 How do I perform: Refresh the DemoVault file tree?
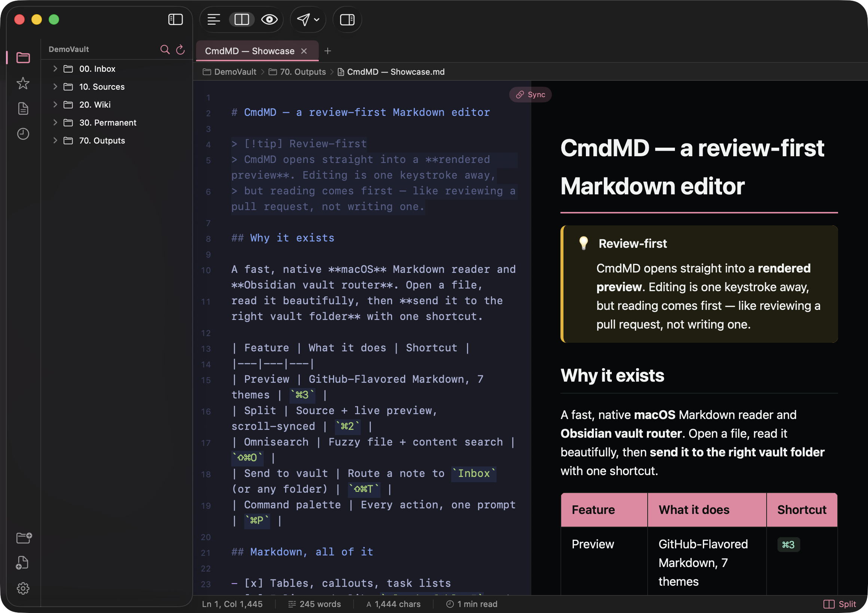181,49
